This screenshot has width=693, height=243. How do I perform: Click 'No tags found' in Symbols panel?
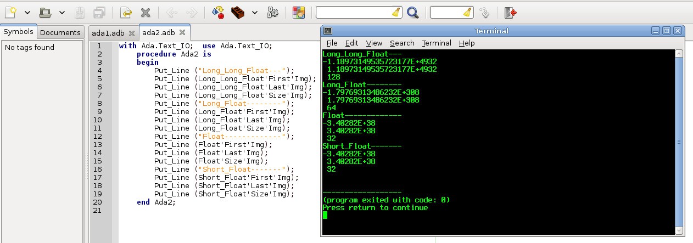[x=30, y=47]
